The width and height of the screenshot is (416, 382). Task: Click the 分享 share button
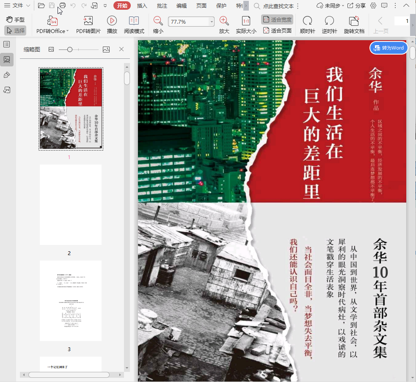(356, 5)
